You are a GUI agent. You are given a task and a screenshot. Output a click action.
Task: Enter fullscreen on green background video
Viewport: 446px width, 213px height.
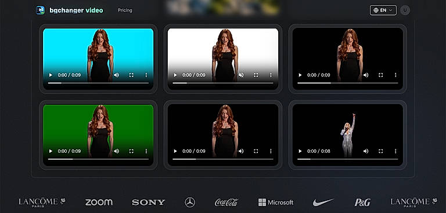point(131,151)
